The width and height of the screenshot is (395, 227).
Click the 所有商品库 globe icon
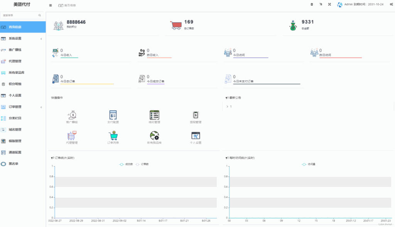coord(154,136)
